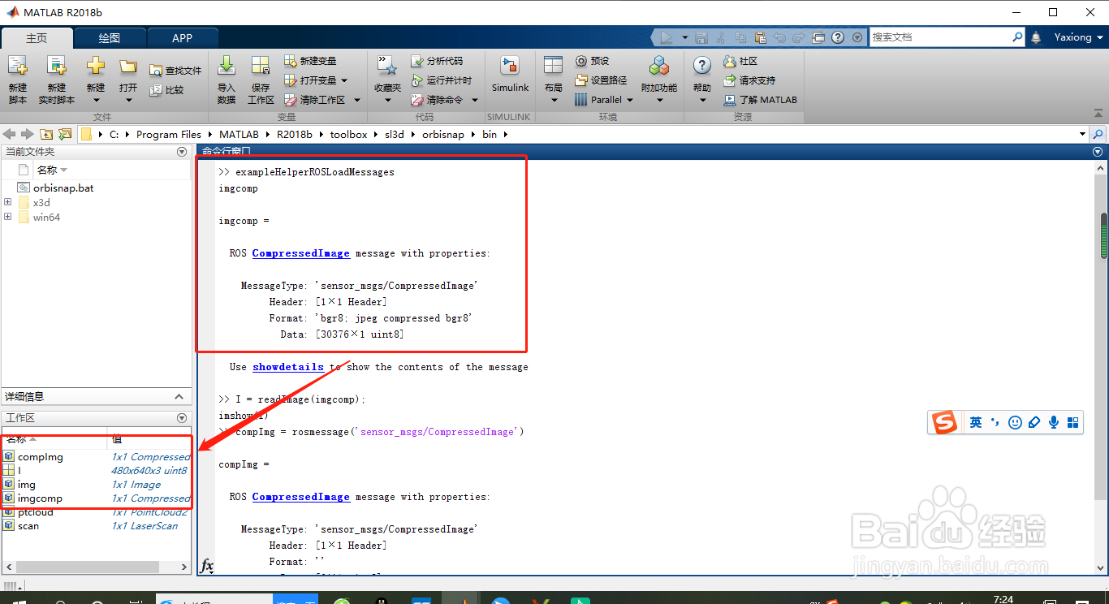Click the browse for folder icon
The height and width of the screenshot is (604, 1109).
click(65, 134)
